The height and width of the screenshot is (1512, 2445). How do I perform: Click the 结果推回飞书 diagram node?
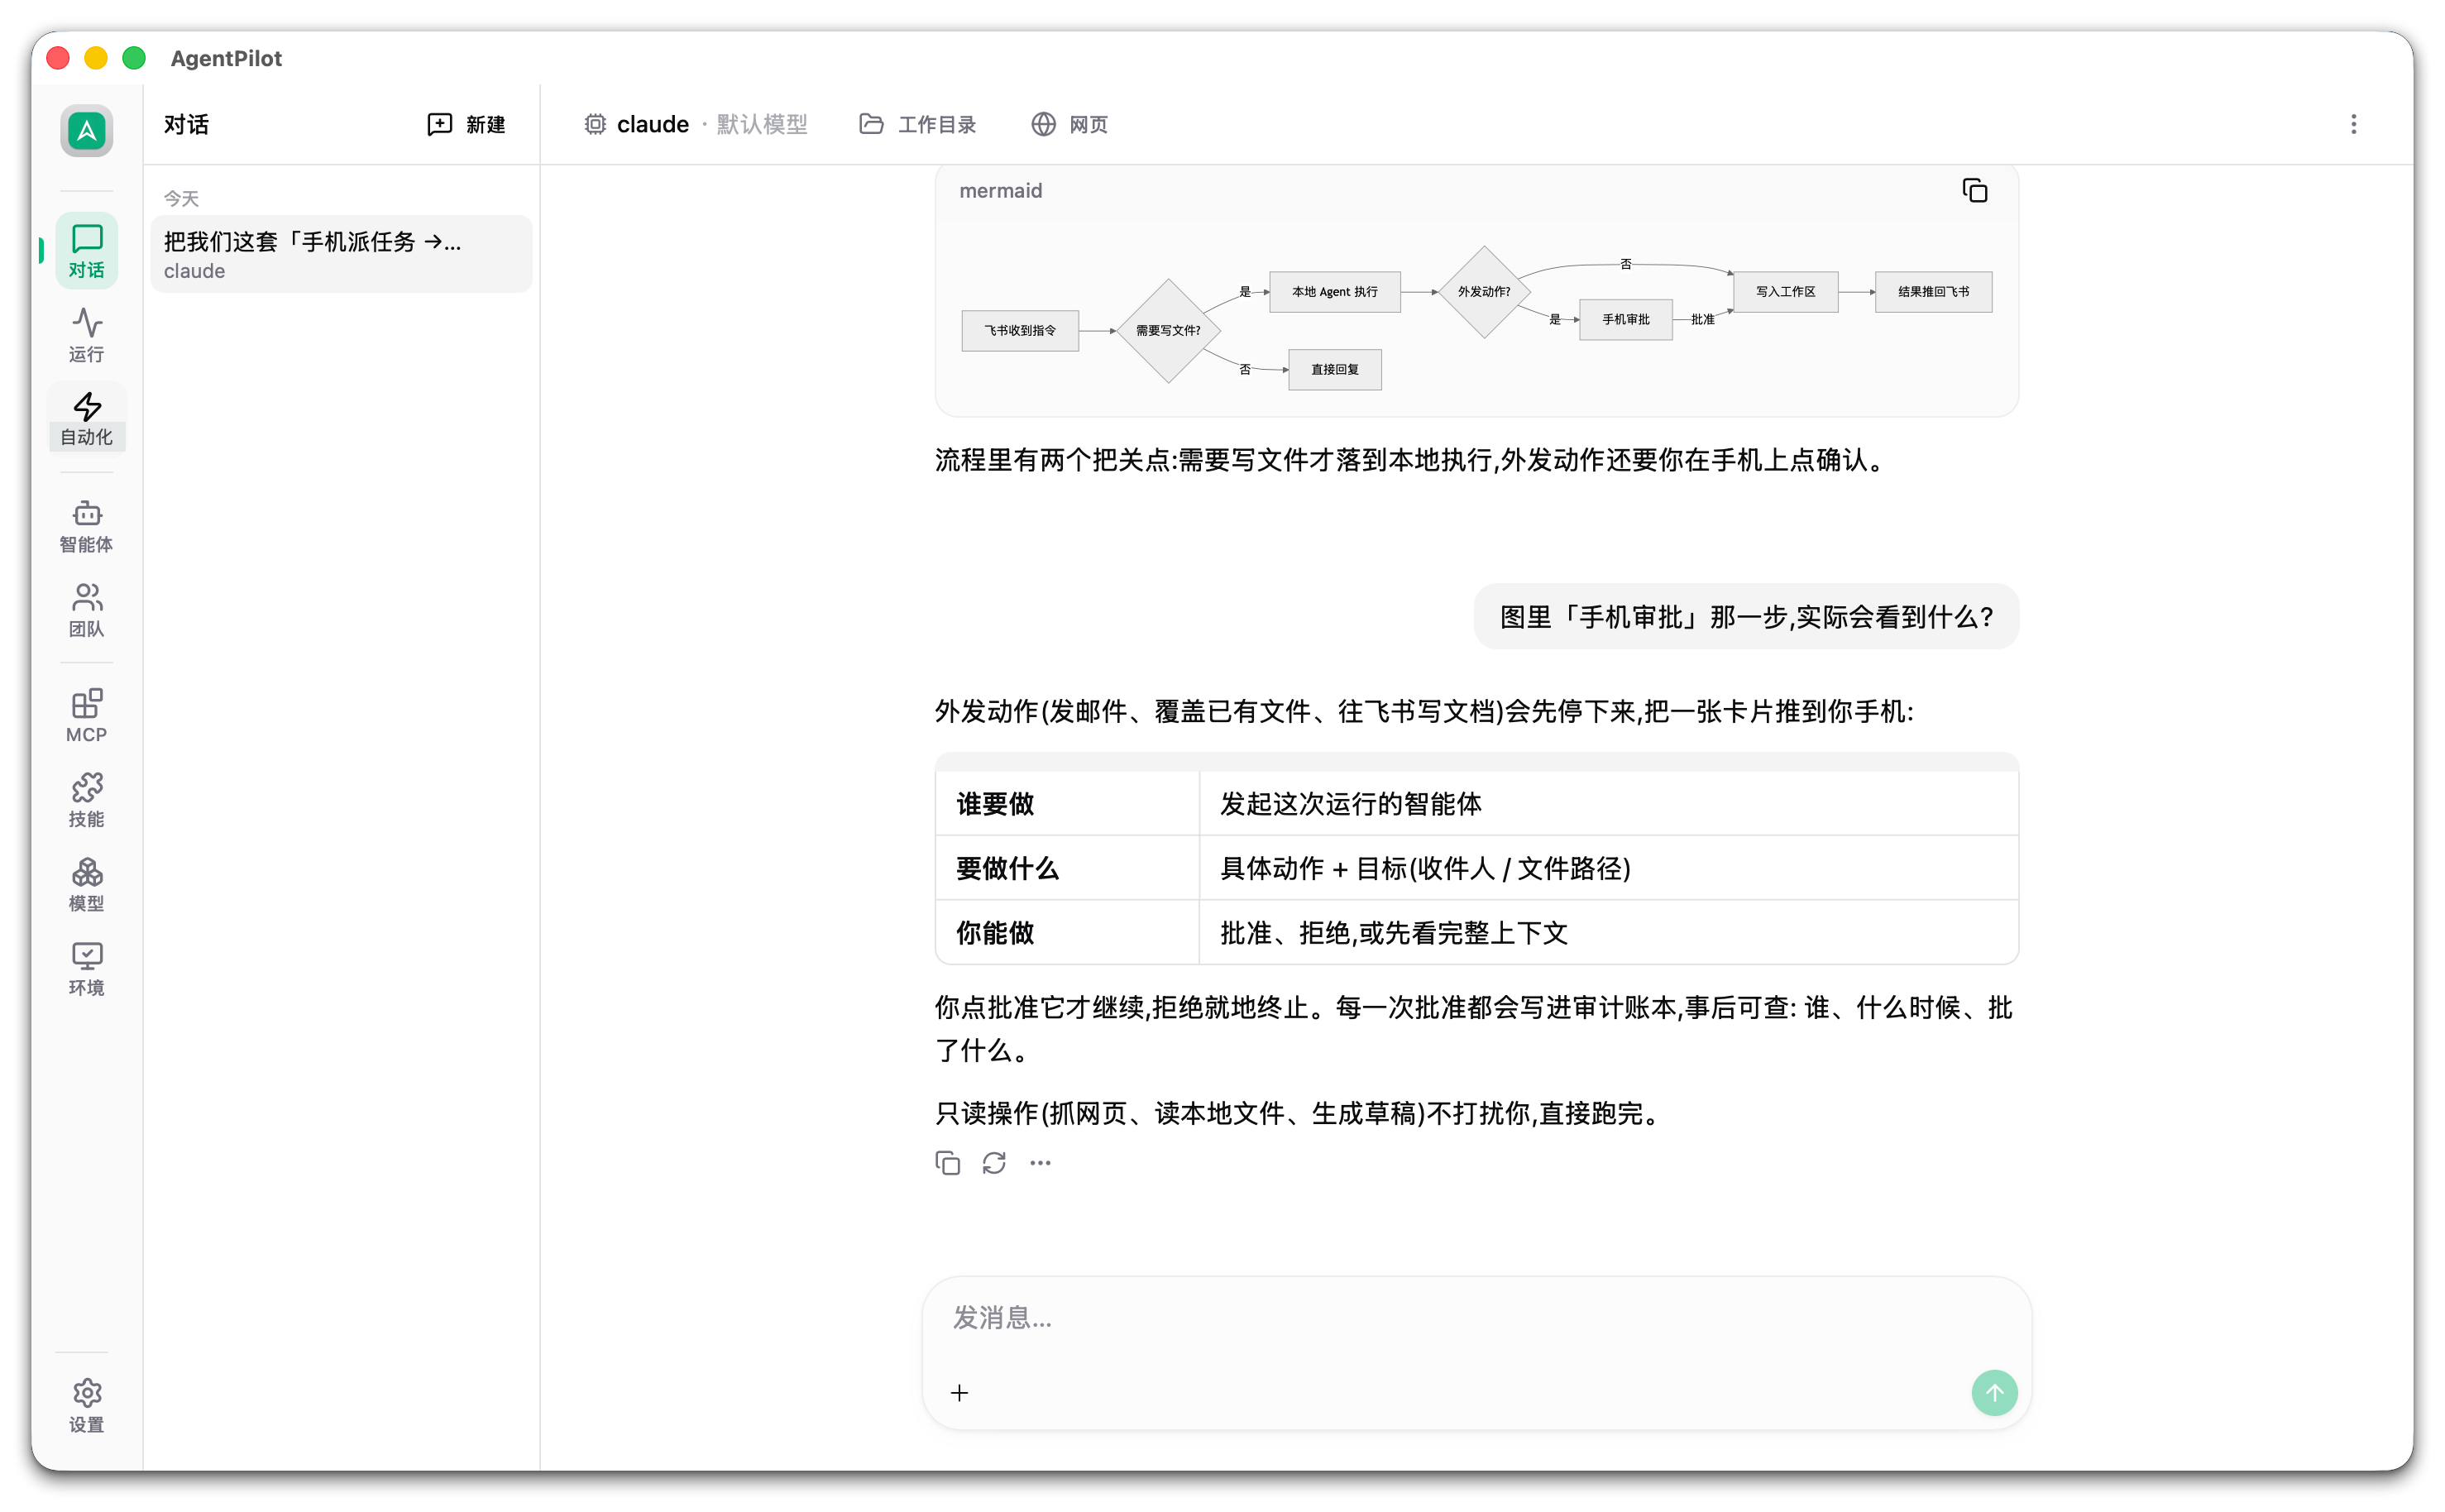[1933, 292]
